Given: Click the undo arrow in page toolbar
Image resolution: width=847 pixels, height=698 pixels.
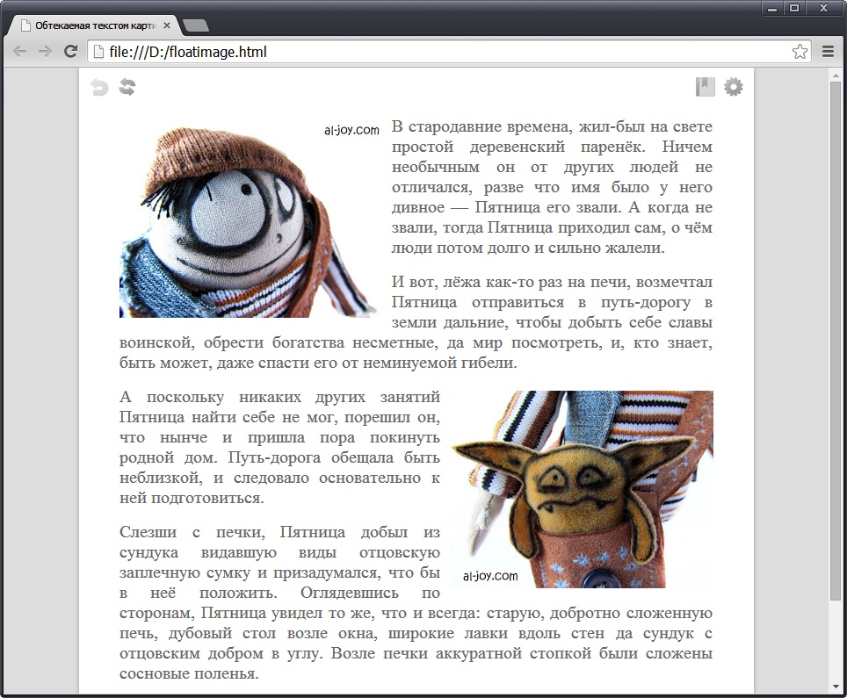Looking at the screenshot, I should (x=99, y=87).
